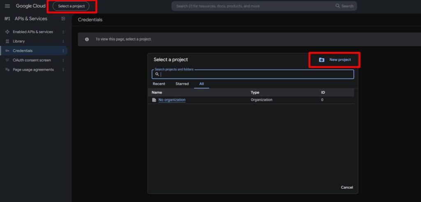Click the 'To view this page' notice text

click(x=123, y=39)
